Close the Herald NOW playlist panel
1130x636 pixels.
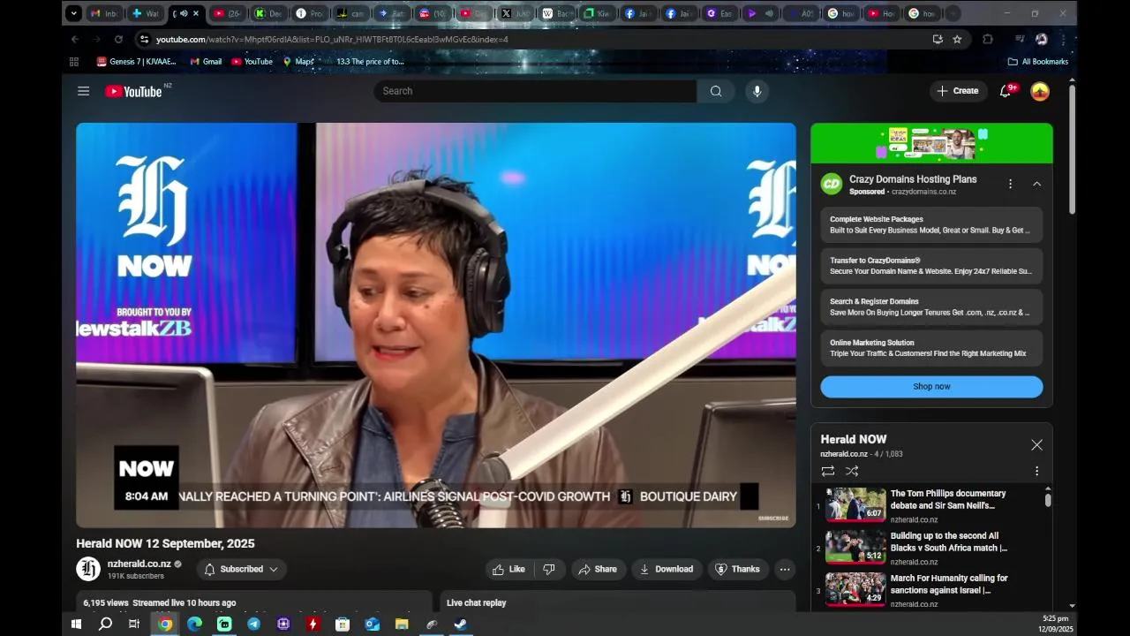(x=1036, y=445)
